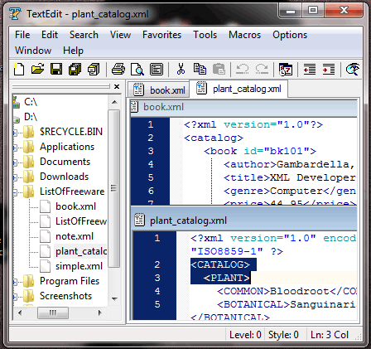Open the Edit menu
371x349 pixels.
click(x=50, y=35)
